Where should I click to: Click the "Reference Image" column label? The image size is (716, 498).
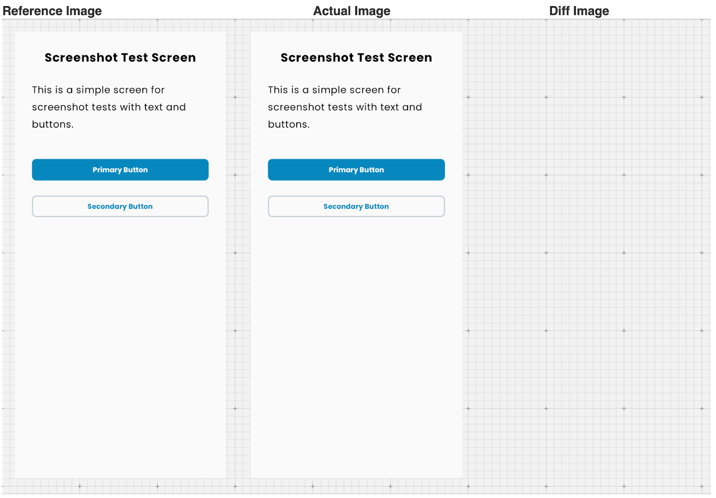(52, 11)
